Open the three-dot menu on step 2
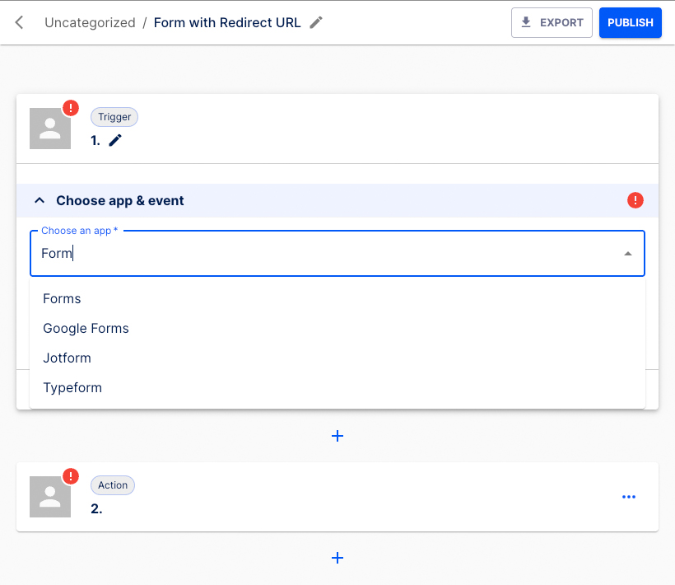The image size is (675, 585). [629, 496]
